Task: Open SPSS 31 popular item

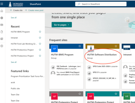Action: click(100, 72)
